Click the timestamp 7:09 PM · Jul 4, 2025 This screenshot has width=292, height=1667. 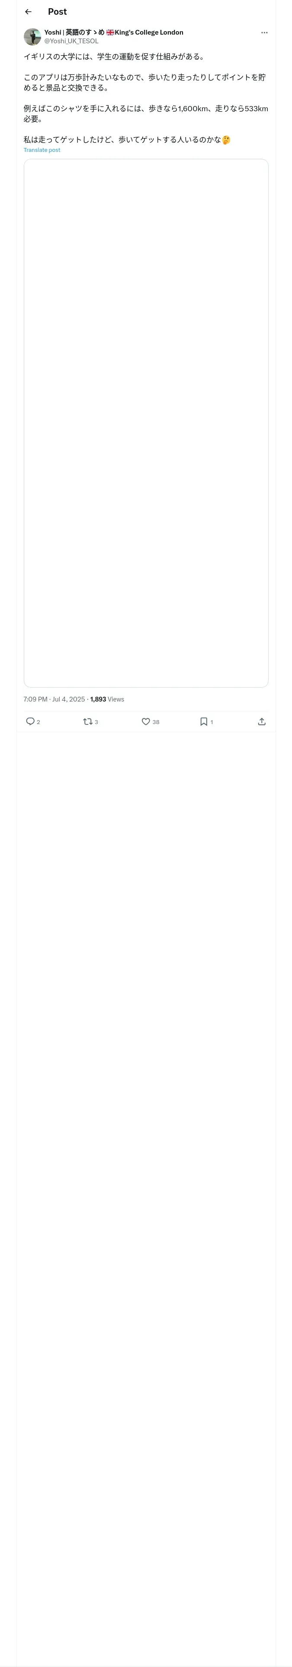55,699
